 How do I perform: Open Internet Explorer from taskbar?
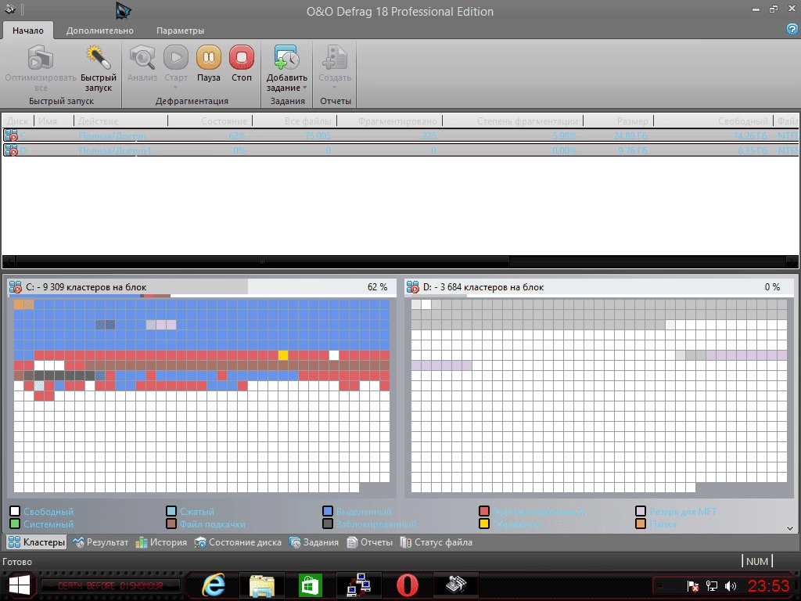(x=214, y=585)
